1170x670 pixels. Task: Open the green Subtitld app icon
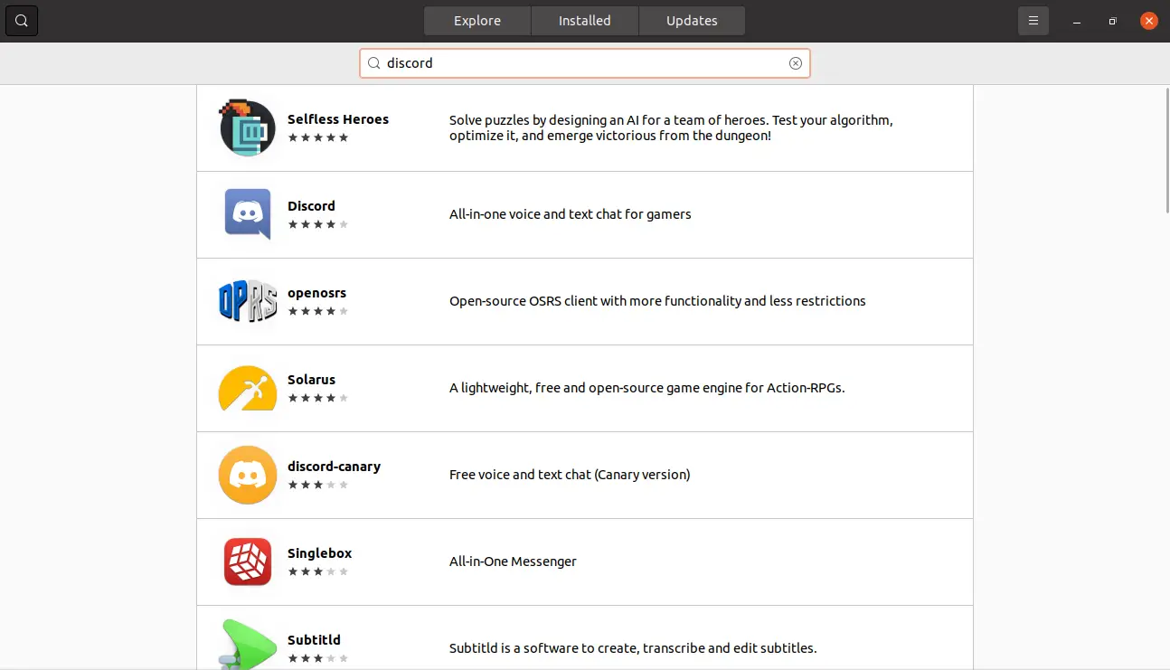(x=248, y=644)
